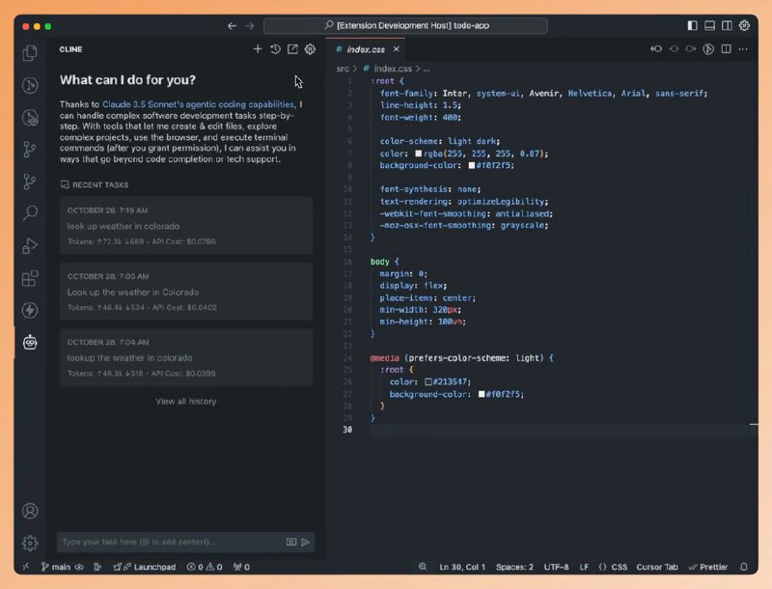Click the send arrow in task input
Viewport: 772px width, 589px height.
tap(306, 543)
